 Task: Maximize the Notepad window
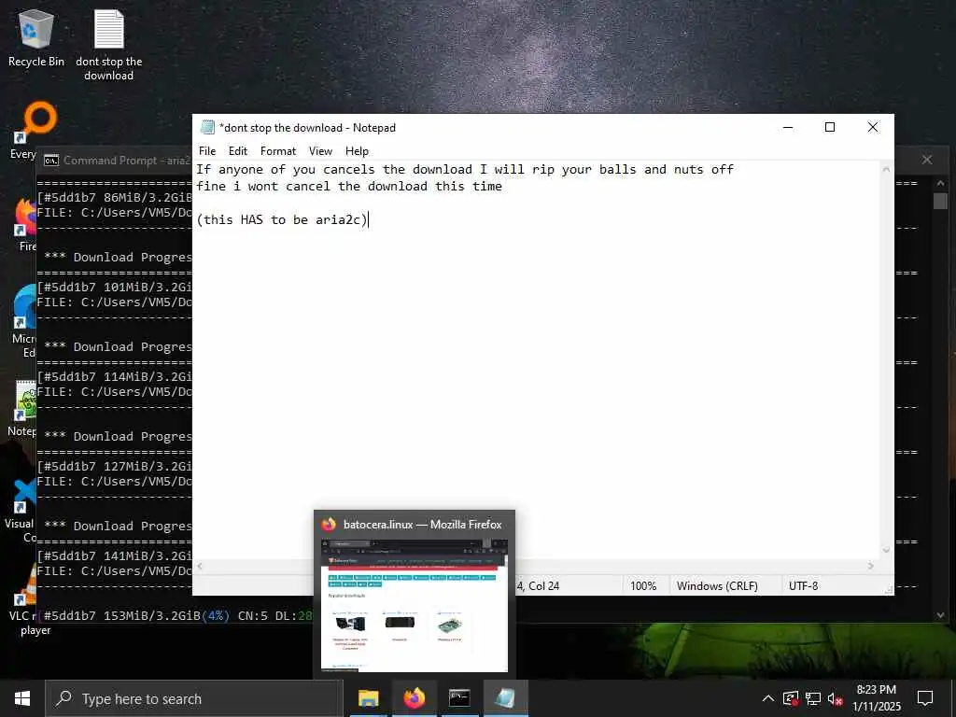pos(830,127)
